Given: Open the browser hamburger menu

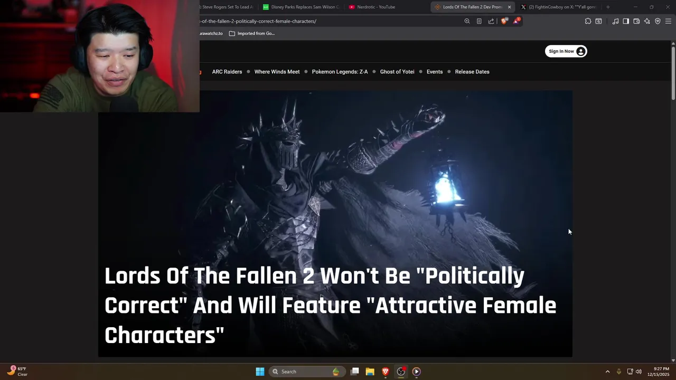Looking at the screenshot, I should pos(668,21).
